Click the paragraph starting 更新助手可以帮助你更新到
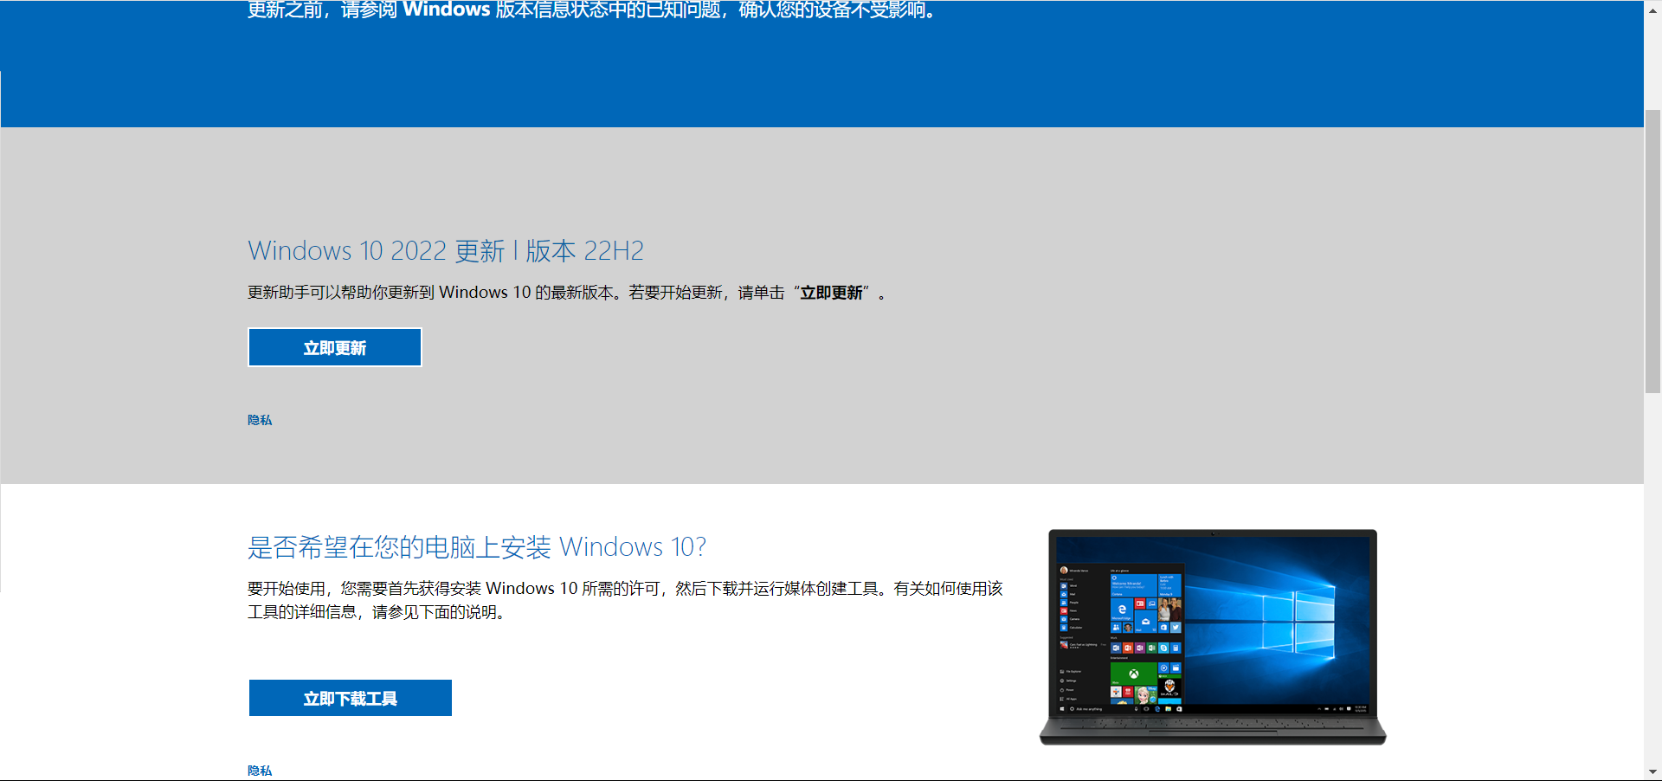1662x781 pixels. point(567,293)
